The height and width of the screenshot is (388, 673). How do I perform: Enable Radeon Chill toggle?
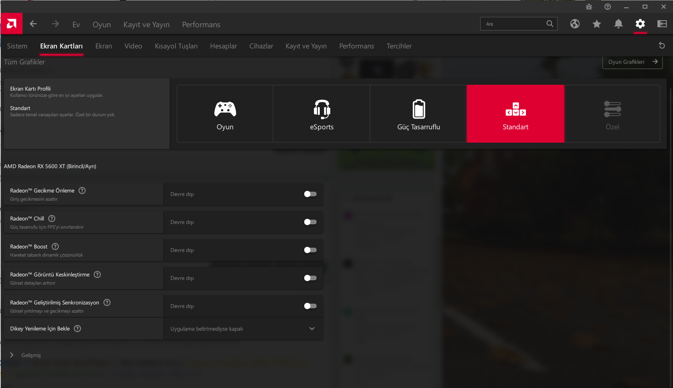click(x=310, y=222)
